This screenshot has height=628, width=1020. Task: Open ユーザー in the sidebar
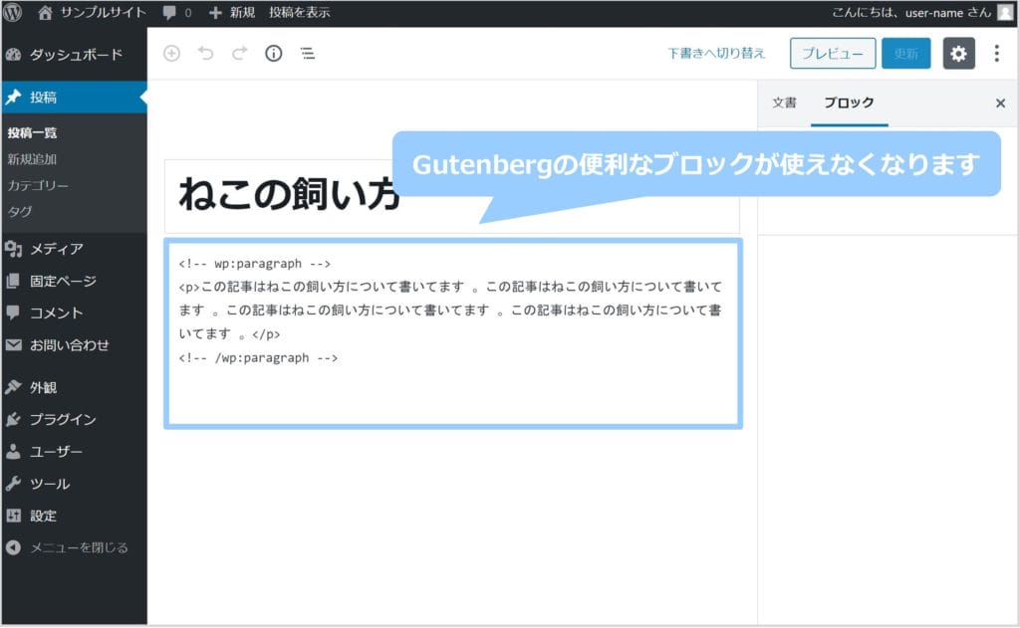[x=74, y=452]
